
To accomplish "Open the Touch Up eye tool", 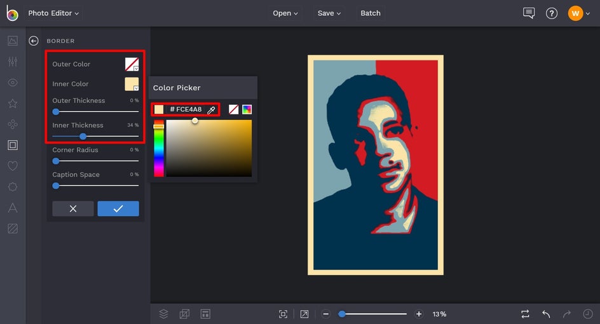I will pyautogui.click(x=13, y=83).
